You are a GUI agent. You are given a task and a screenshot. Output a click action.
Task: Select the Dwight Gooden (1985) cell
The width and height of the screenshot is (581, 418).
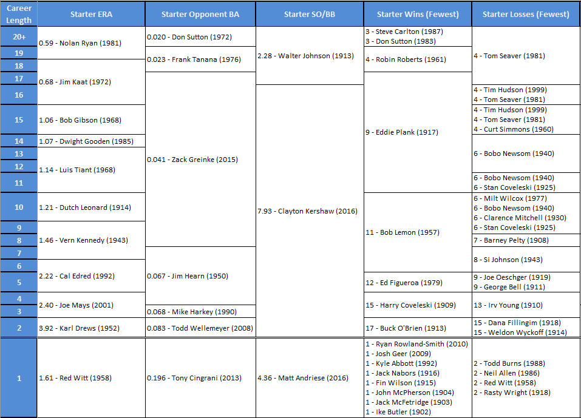pos(91,141)
